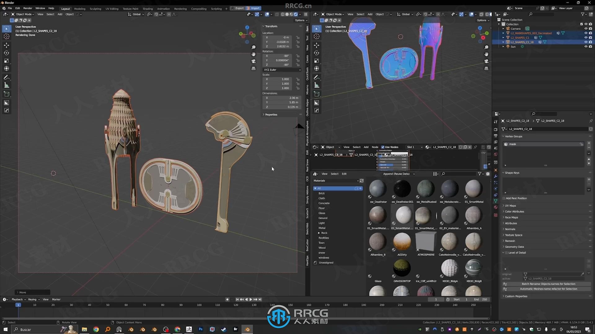
Task: Click current frame marker 1 in timeline
Action: click(18, 305)
